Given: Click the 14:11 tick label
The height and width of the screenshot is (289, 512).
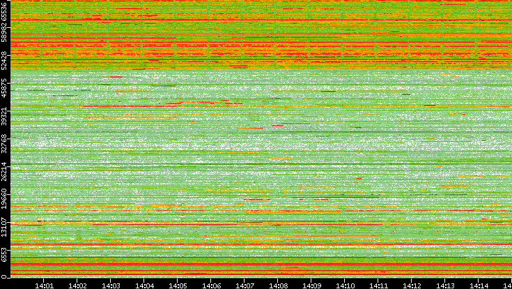Looking at the screenshot, I should pyautogui.click(x=378, y=286).
